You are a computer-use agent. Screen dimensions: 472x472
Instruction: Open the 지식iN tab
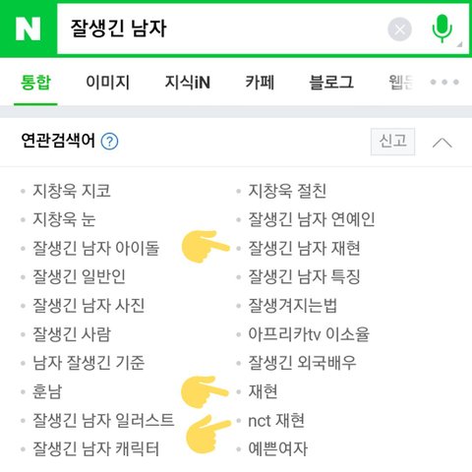point(187,82)
